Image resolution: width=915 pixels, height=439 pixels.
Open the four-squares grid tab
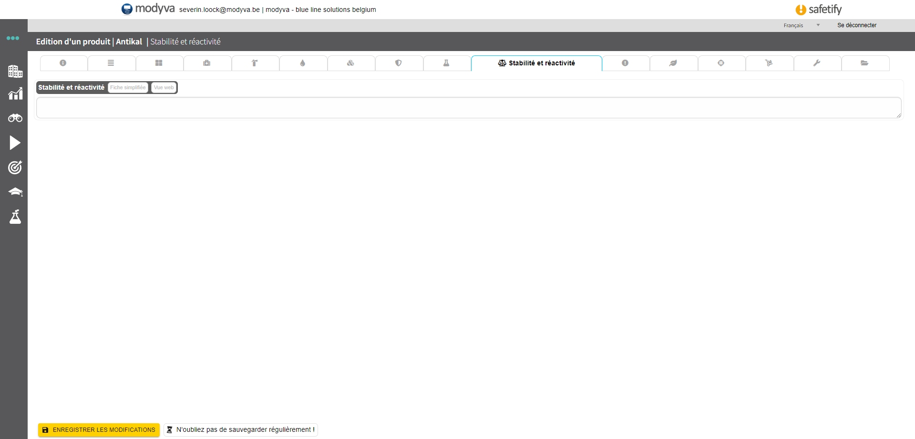pyautogui.click(x=159, y=63)
